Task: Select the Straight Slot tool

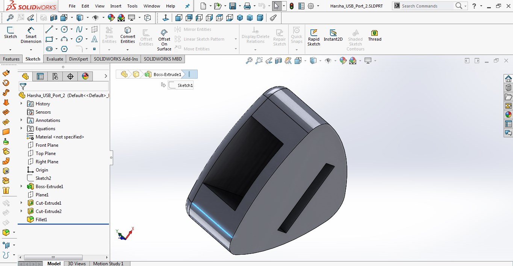Action: tap(49, 49)
